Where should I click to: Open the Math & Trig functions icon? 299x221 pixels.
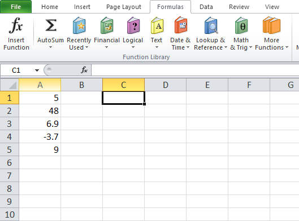tap(241, 25)
